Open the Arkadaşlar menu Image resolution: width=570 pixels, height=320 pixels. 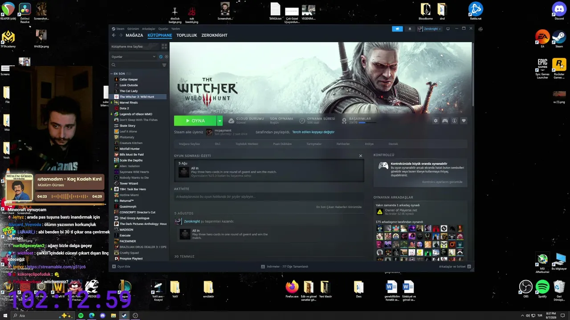click(x=149, y=29)
